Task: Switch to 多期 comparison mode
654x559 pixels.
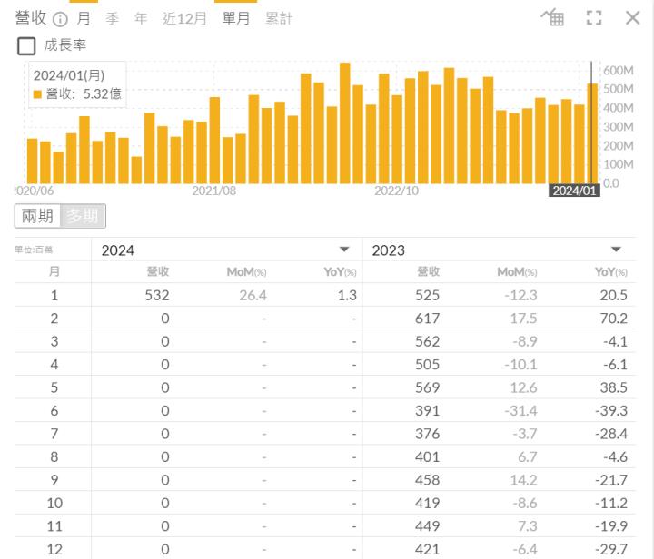Action: 84,216
